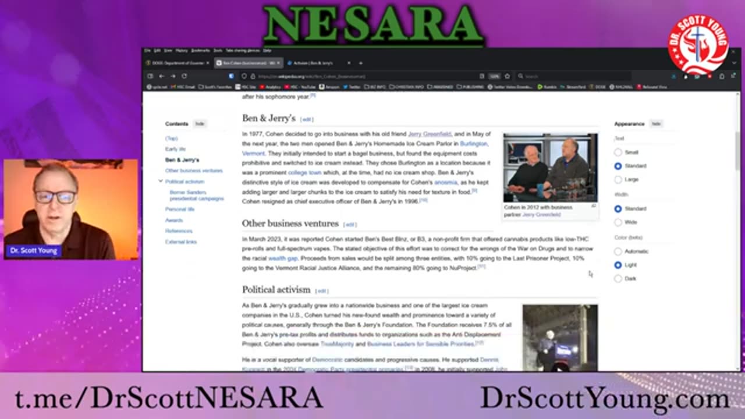Open the Firefox application menu icon
The height and width of the screenshot is (419, 745).
pyautogui.click(x=733, y=76)
